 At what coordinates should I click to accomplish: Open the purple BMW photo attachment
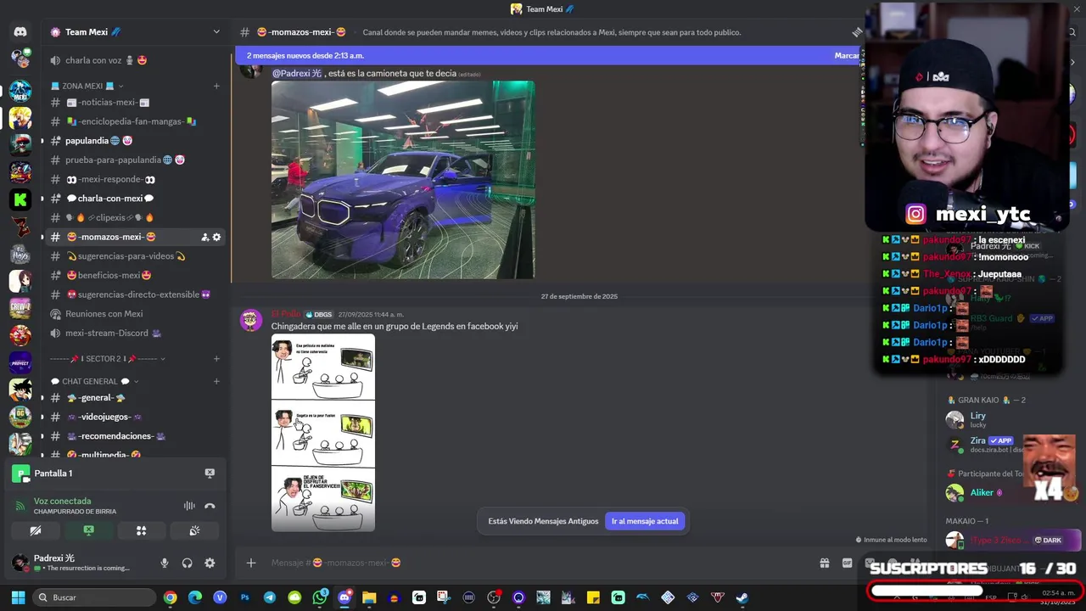[403, 180]
